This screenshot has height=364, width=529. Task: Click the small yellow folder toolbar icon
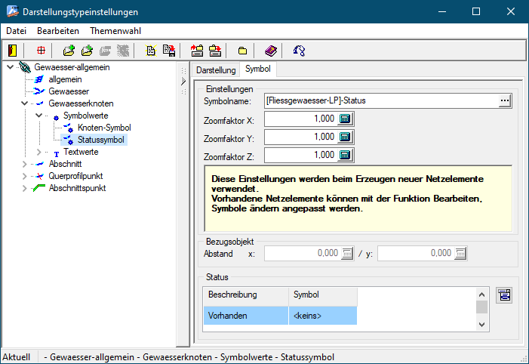point(242,51)
